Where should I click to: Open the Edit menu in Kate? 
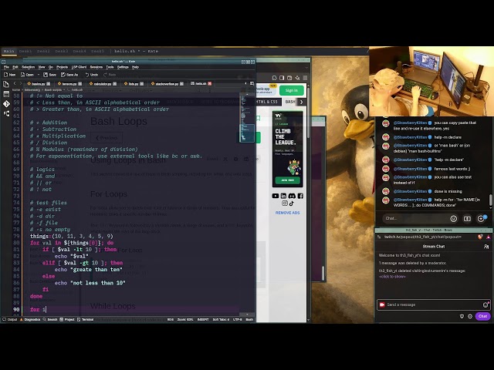click(x=15, y=67)
